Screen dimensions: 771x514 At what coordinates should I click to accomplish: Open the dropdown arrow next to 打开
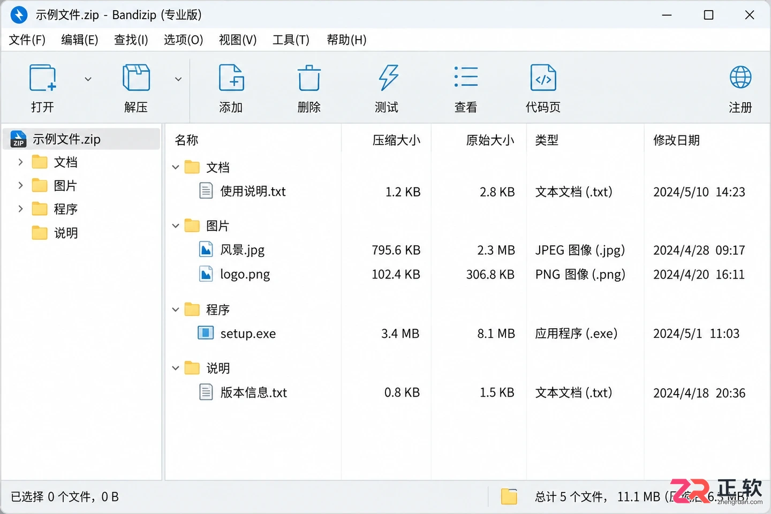click(x=88, y=79)
